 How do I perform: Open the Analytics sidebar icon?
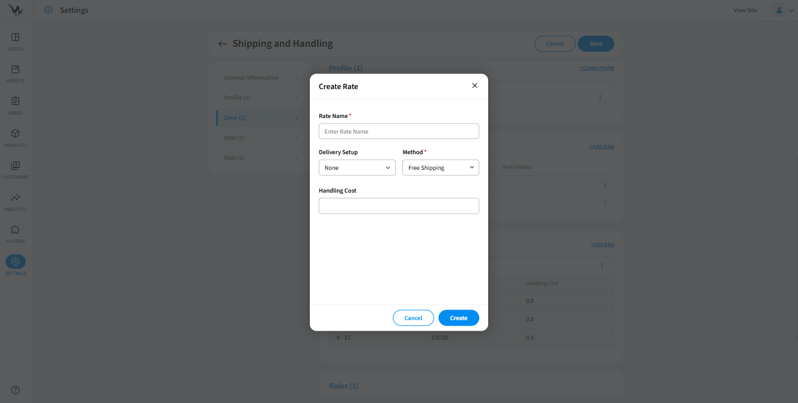click(x=16, y=198)
